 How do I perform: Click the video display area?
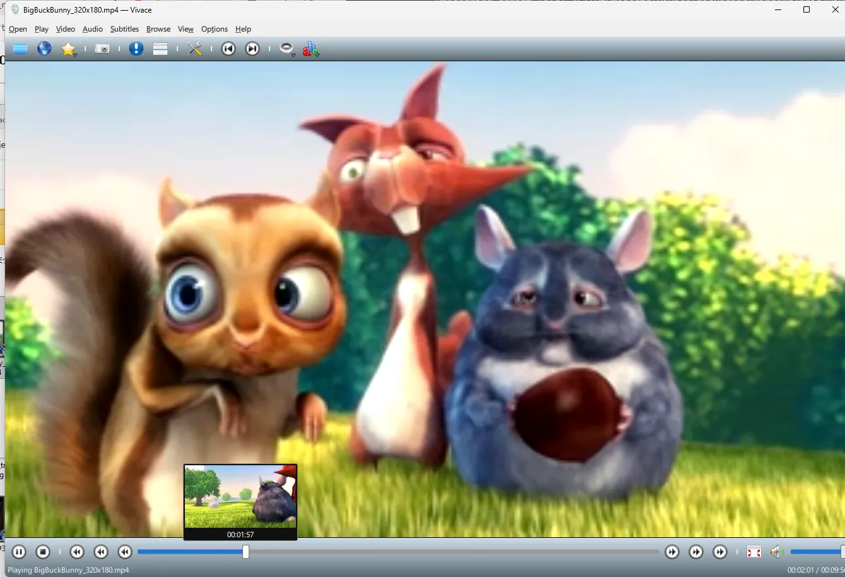point(425,299)
